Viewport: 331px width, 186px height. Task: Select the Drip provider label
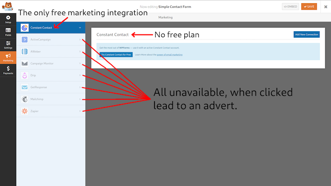[33, 75]
